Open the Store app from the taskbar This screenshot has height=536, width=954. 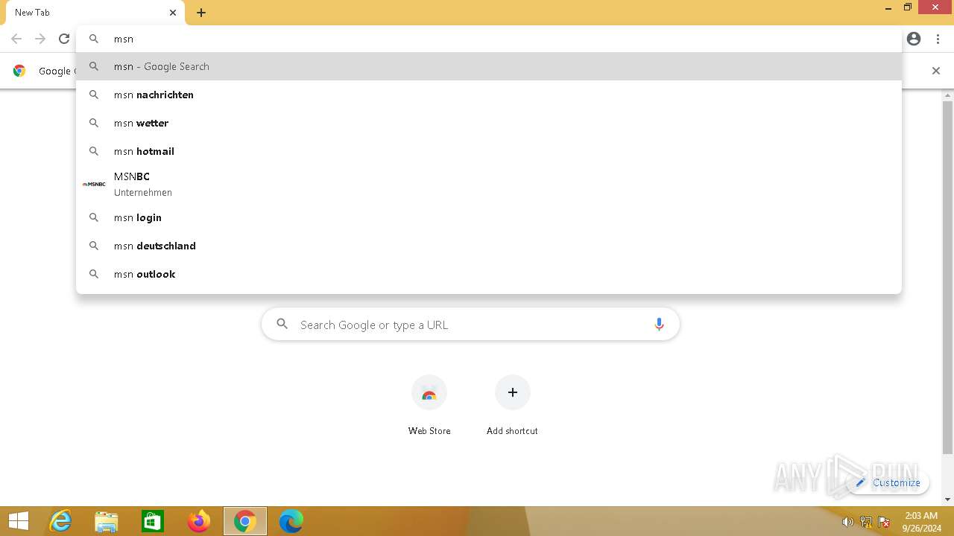[153, 521]
